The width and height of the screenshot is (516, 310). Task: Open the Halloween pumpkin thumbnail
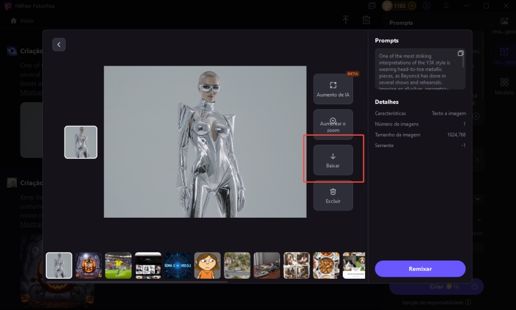(89, 265)
